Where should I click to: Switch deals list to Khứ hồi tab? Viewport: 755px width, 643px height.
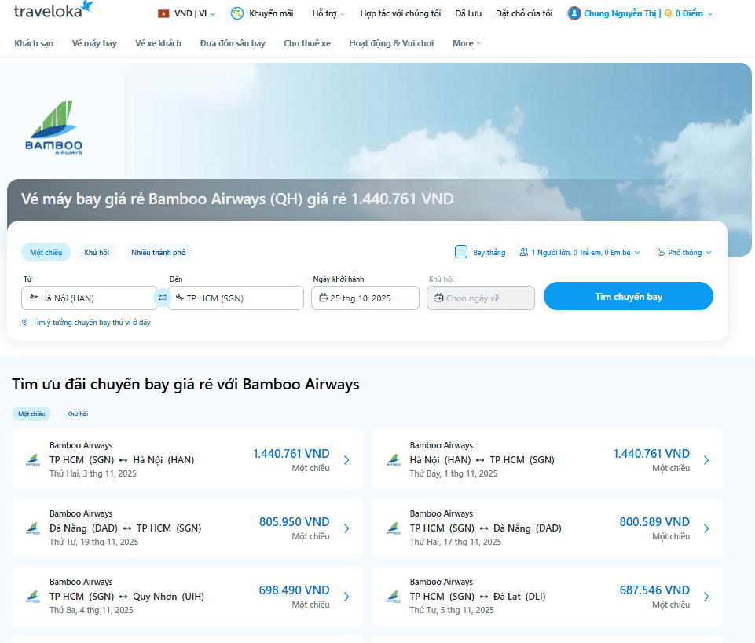(x=77, y=414)
